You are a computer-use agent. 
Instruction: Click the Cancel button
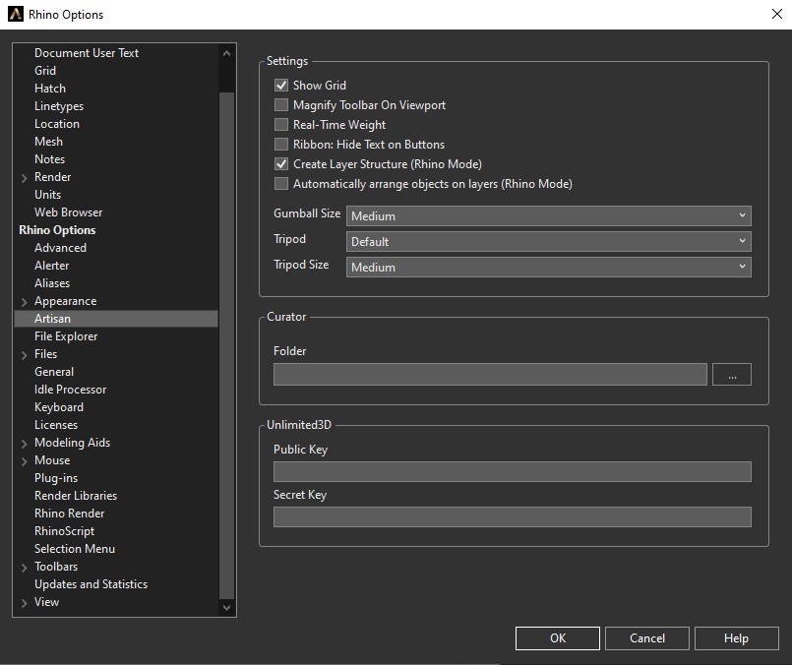point(647,638)
